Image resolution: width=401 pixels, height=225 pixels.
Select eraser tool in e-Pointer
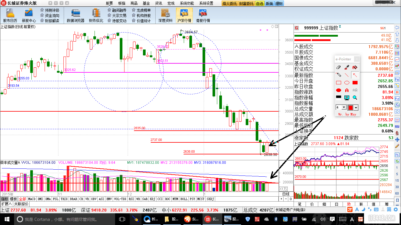[338, 67]
